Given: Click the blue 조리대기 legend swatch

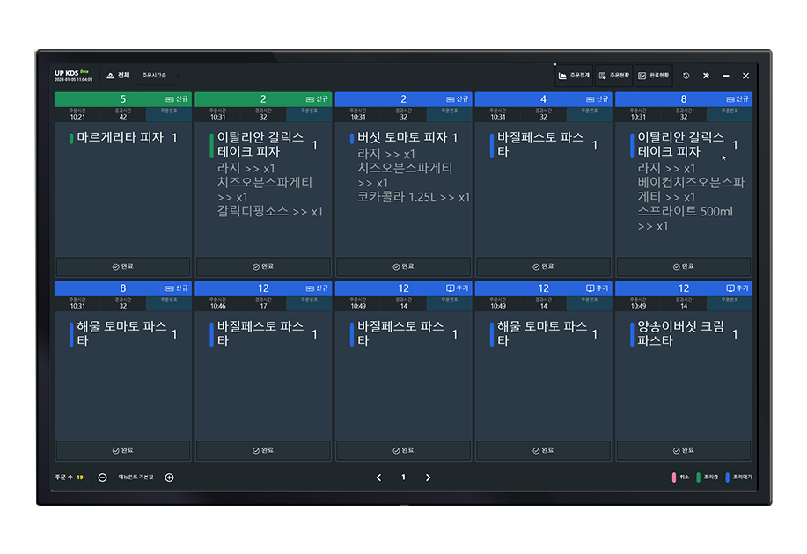Looking at the screenshot, I should 727,477.
